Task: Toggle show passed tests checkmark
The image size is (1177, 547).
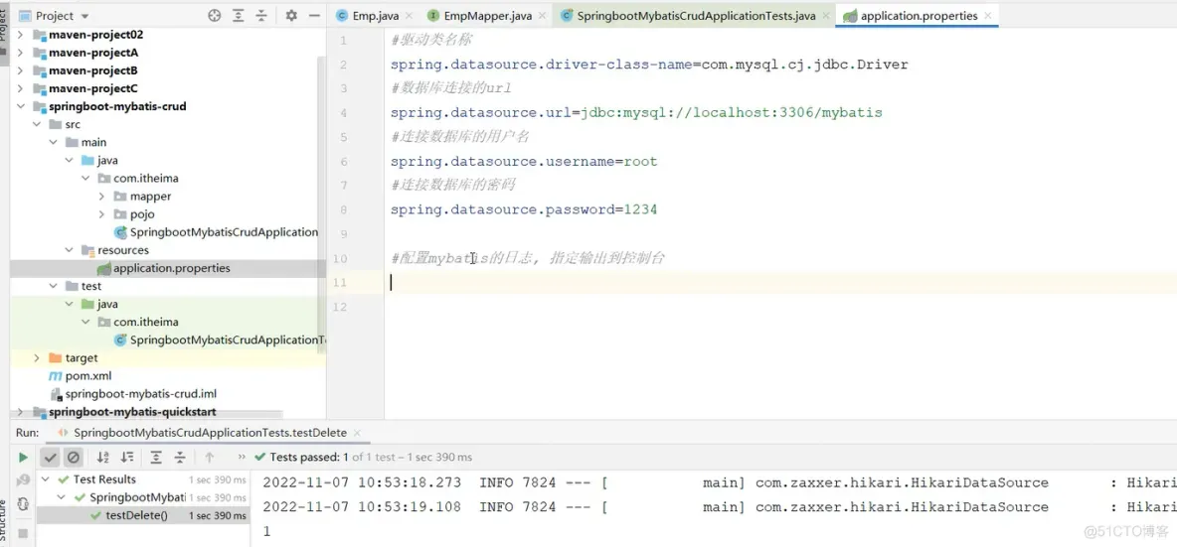Action: pyautogui.click(x=51, y=457)
